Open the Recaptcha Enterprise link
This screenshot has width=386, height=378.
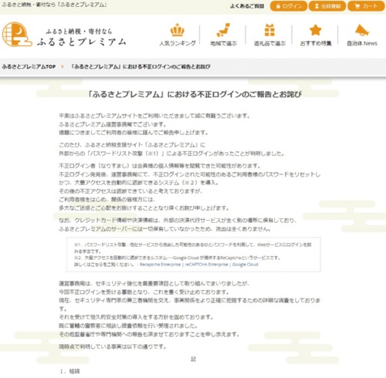[x=160, y=265]
